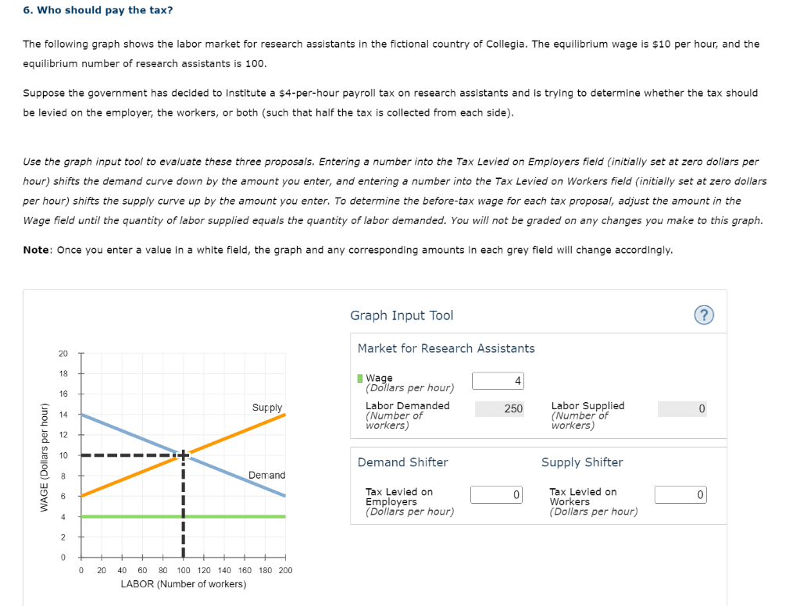Click the Demand Shifter section heading
800x606 pixels.
tap(402, 462)
